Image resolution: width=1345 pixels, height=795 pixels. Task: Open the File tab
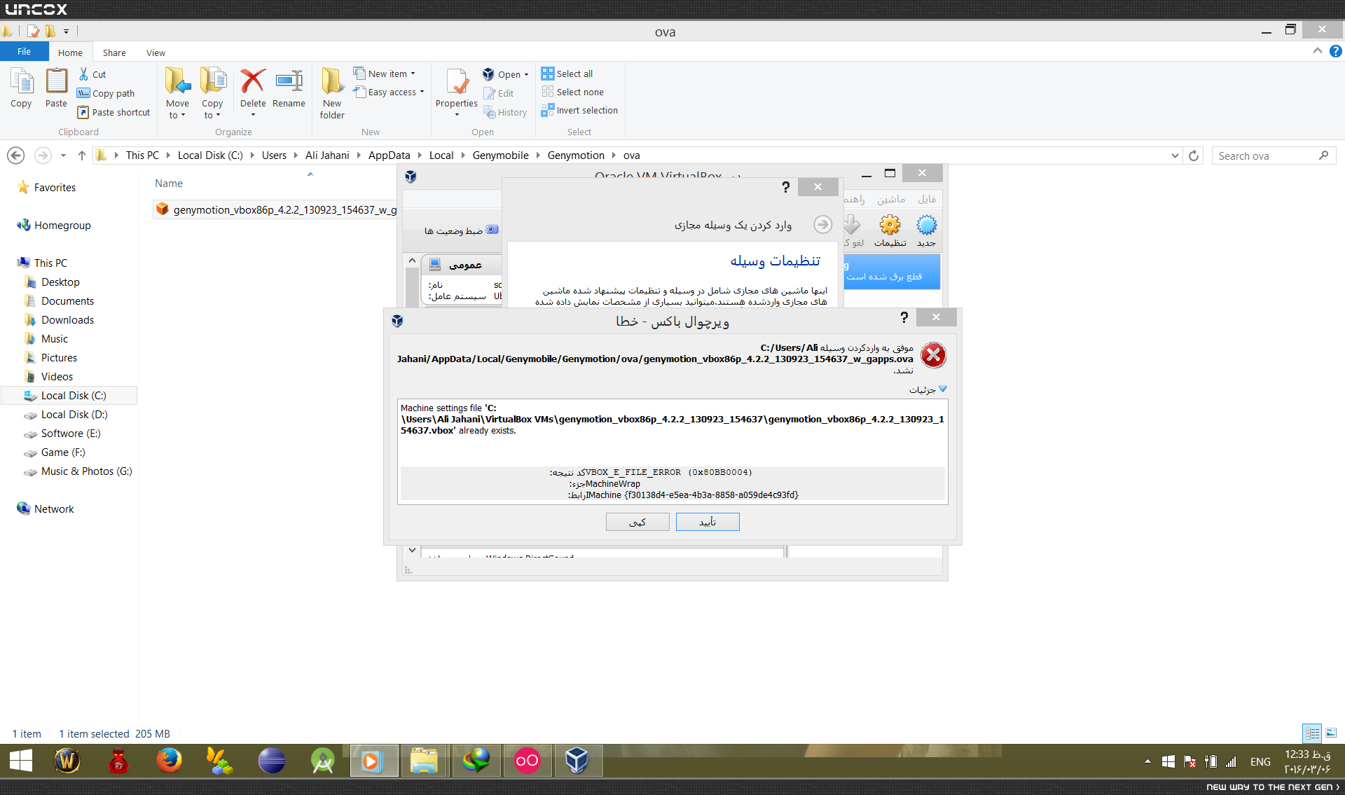click(x=24, y=52)
